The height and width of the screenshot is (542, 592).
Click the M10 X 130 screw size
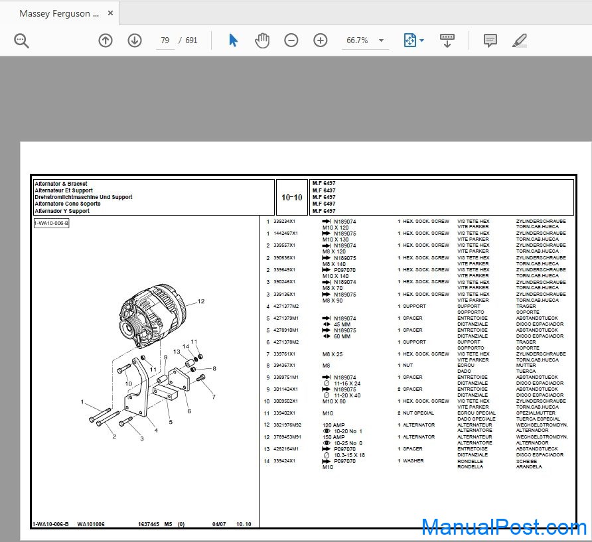click(x=336, y=239)
